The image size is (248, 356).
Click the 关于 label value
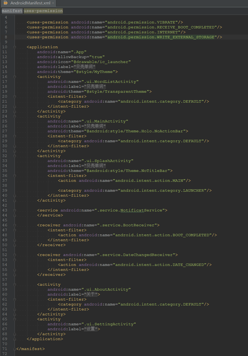point(90,295)
